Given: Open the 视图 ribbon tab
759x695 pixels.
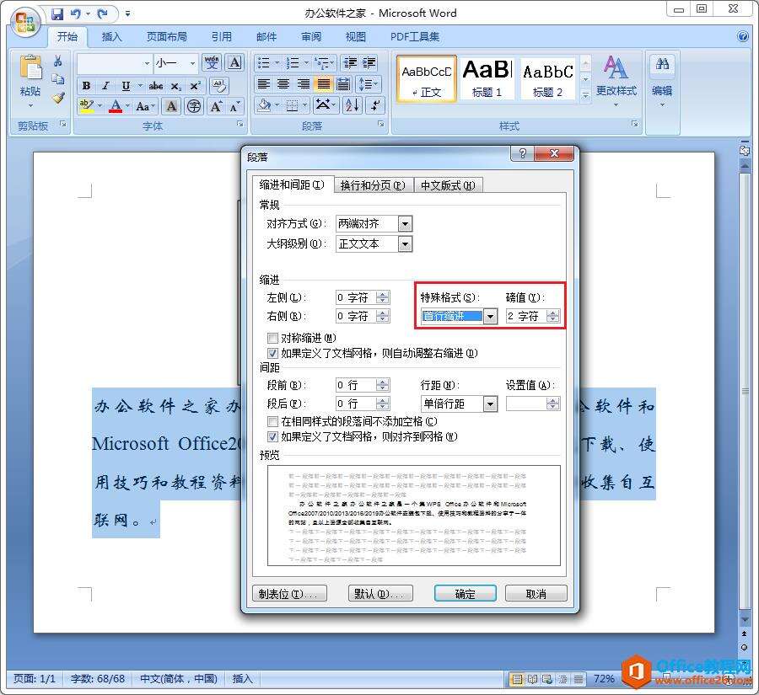Looking at the screenshot, I should [356, 37].
